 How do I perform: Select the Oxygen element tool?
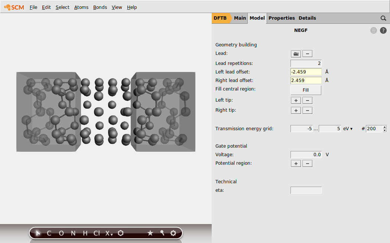click(61, 233)
